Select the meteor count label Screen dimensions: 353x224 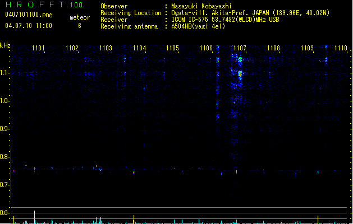(80, 17)
